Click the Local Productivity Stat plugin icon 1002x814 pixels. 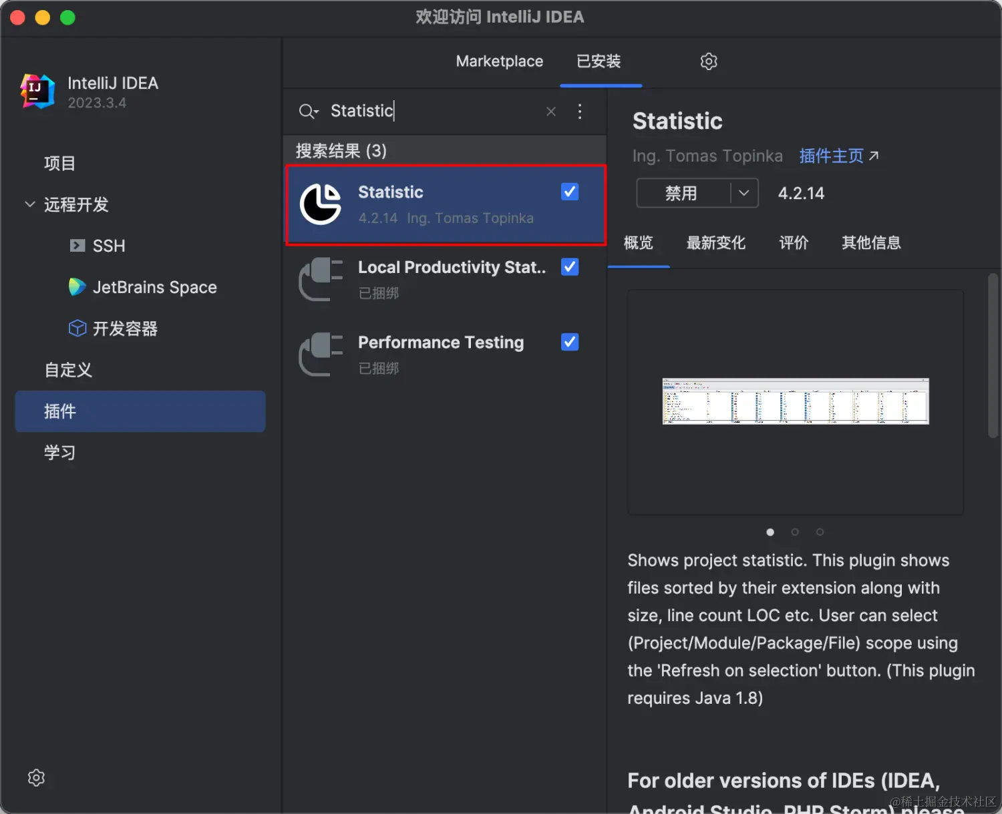click(321, 279)
